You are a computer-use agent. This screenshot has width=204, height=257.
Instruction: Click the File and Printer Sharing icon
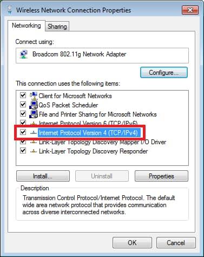coord(34,114)
